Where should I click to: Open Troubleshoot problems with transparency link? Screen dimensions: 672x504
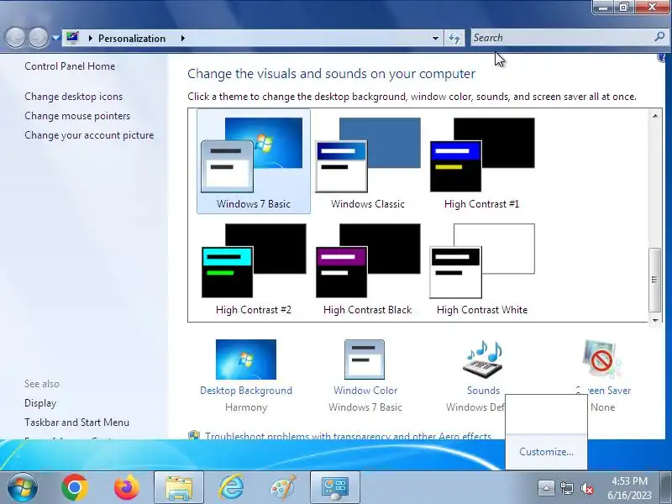tap(348, 436)
